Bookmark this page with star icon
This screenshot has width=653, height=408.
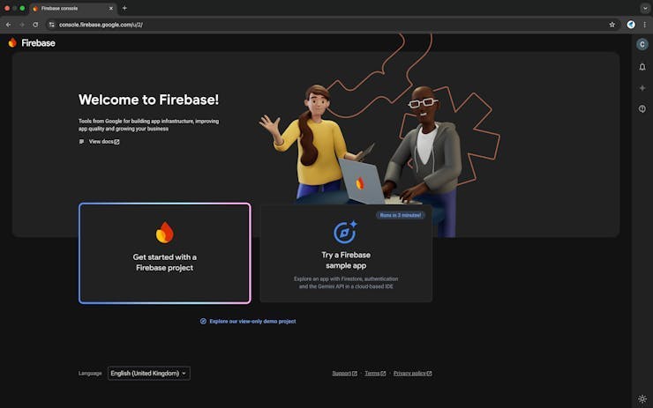click(612, 25)
